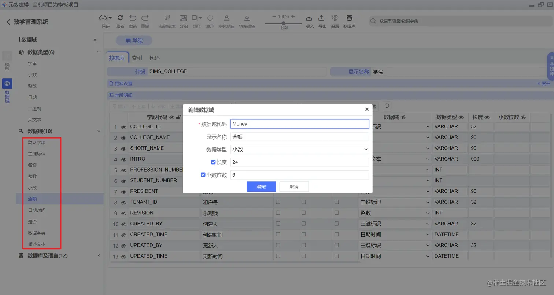Click the 长度 input showing 24
Viewport: 554px width, 295px height.
click(x=299, y=162)
